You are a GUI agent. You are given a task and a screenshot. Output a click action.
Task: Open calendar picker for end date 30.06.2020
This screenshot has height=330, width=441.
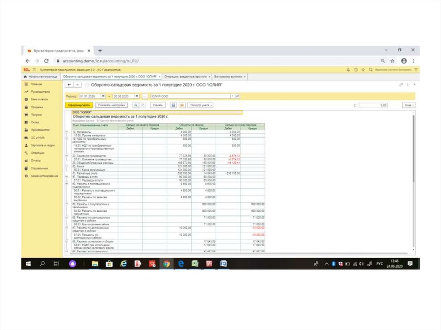(x=137, y=96)
